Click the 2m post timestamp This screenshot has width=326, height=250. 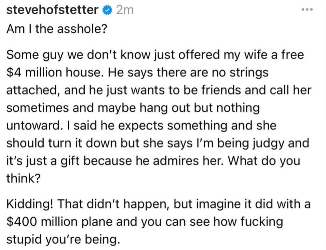pos(125,10)
